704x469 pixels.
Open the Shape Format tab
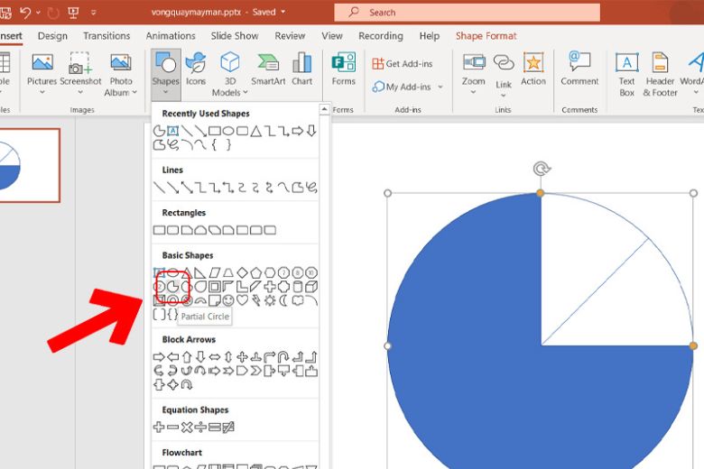click(486, 36)
